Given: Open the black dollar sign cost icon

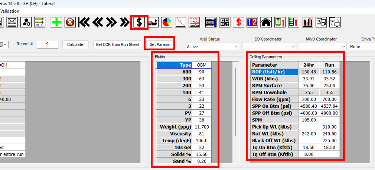Looking at the screenshot, I should click(x=139, y=22).
